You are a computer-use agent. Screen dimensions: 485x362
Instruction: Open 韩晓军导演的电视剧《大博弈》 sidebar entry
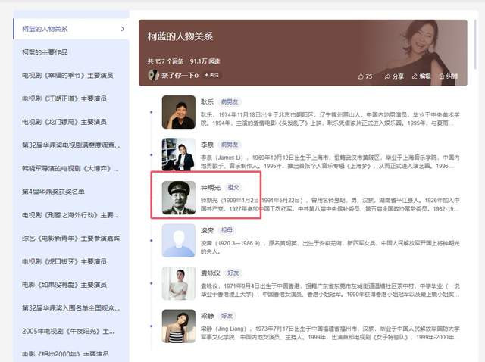point(71,168)
